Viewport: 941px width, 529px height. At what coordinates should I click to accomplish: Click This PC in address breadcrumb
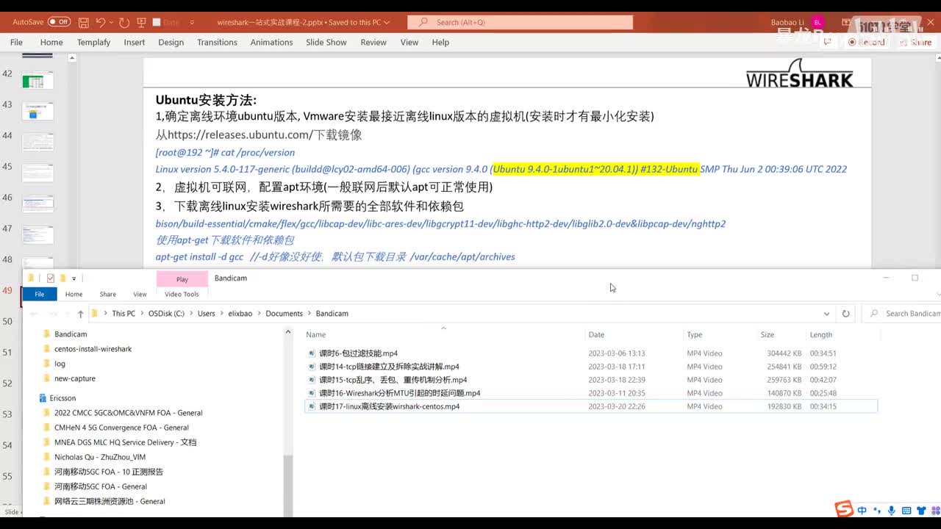pos(124,314)
